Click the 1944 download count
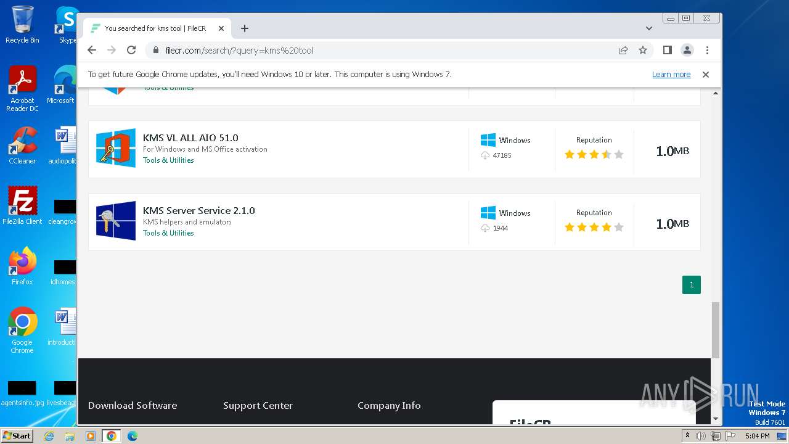Screen dimensions: 789x444 click(x=501, y=228)
